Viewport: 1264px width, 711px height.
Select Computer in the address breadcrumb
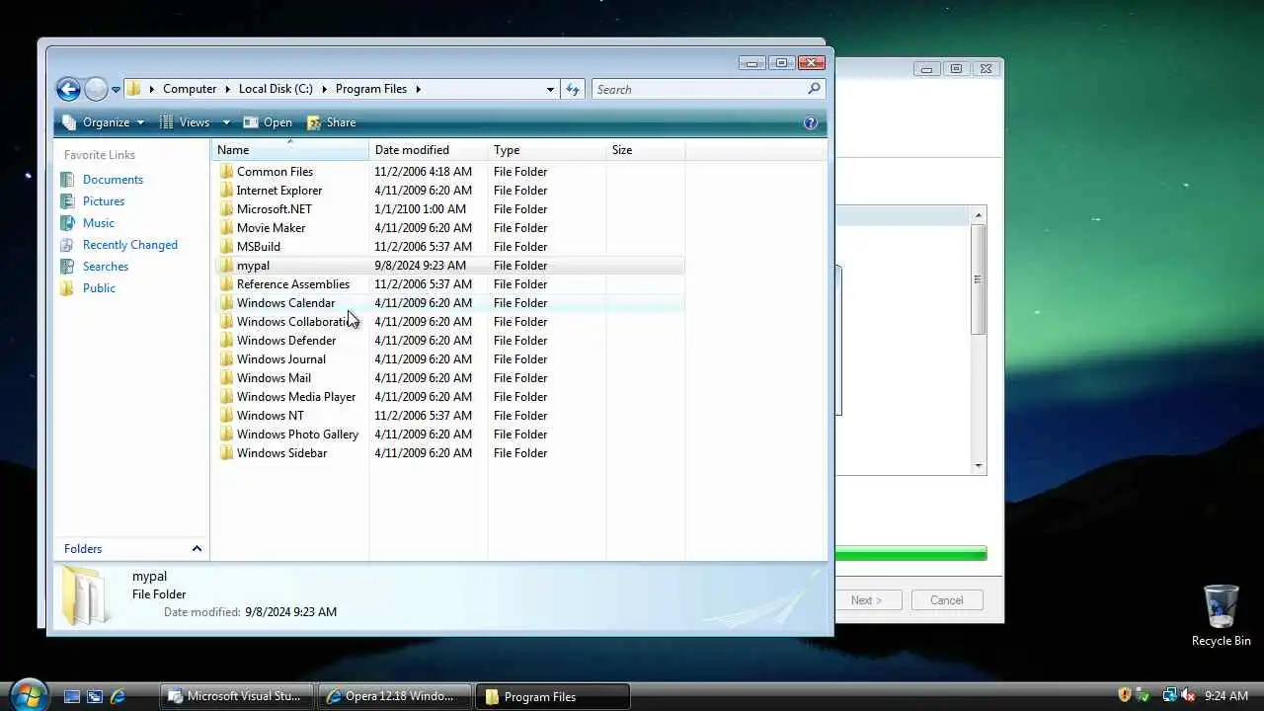190,89
